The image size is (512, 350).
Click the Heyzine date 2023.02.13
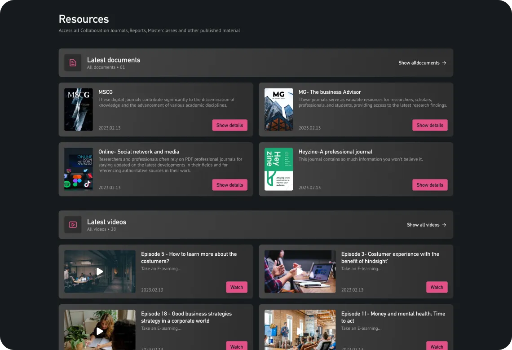coord(309,188)
